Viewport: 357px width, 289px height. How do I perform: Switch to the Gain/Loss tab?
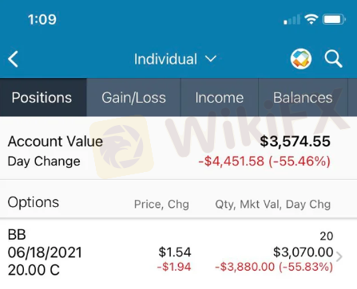[133, 97]
